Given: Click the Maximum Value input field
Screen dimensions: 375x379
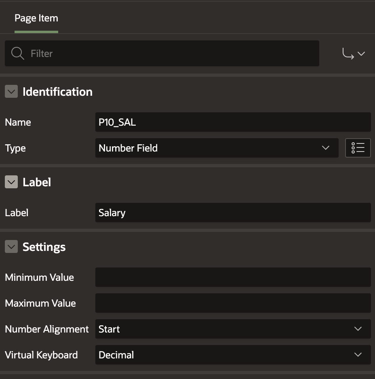Looking at the screenshot, I should (x=233, y=303).
